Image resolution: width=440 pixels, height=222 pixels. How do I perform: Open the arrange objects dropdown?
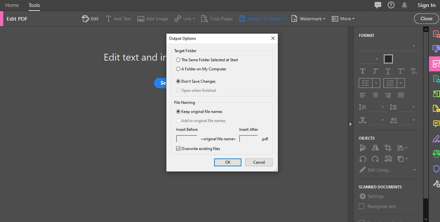403,159
